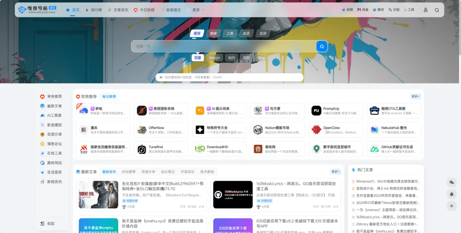Viewport: 461px width, 233px height.
Task: Switch to 生活 search category tab
Action: point(263,34)
